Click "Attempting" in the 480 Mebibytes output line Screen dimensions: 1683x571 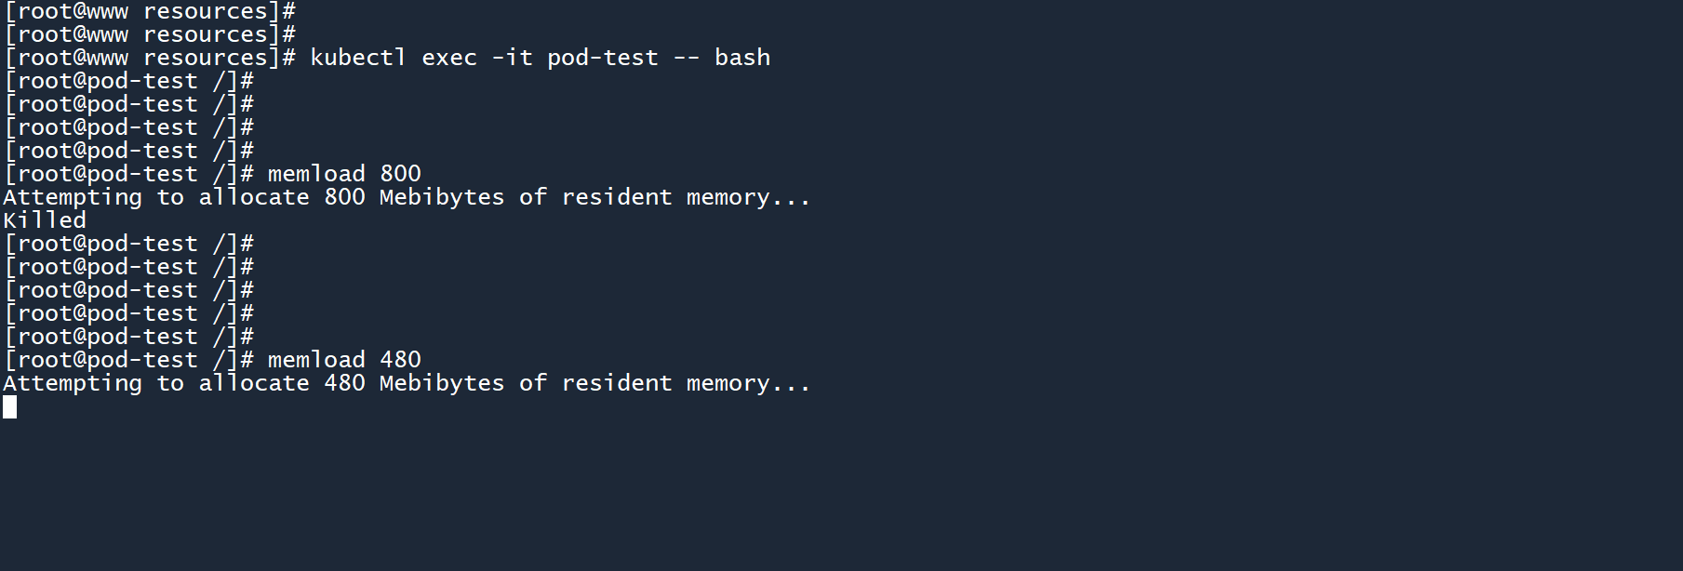coord(73,383)
